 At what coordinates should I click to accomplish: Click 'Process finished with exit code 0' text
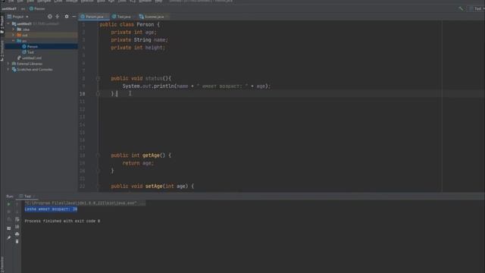[62, 221]
